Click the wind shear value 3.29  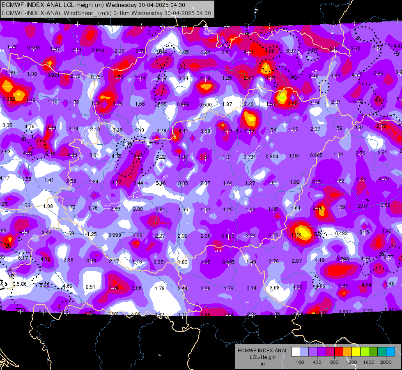point(317,182)
